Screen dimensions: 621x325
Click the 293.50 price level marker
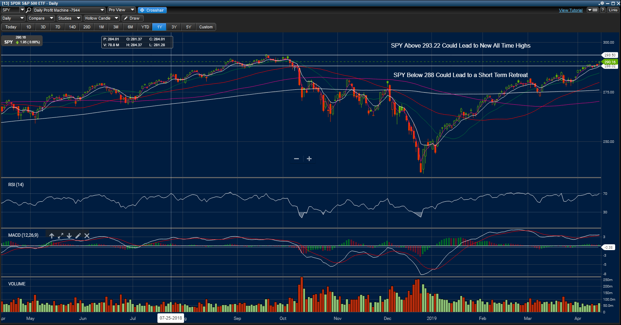pos(610,55)
